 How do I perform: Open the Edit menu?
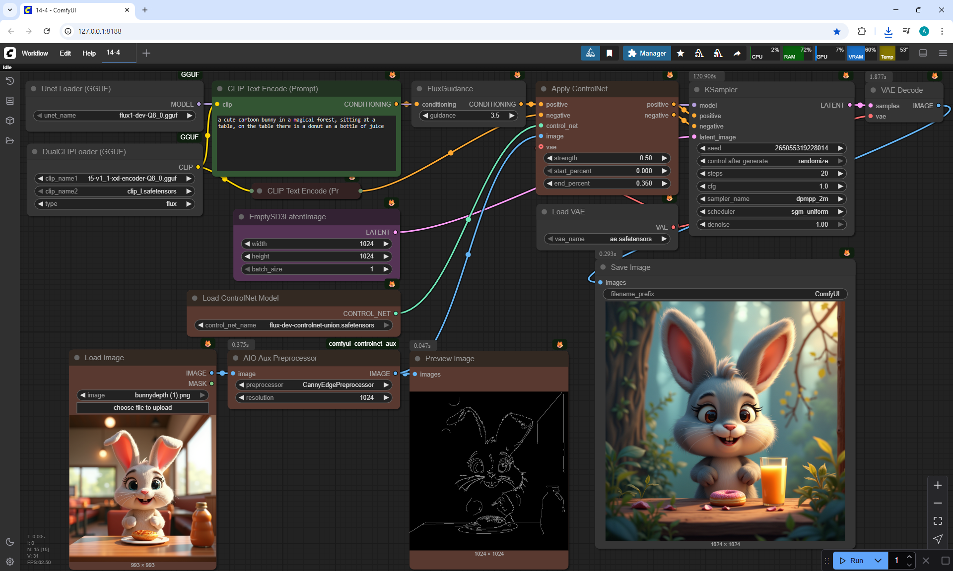[x=65, y=53]
